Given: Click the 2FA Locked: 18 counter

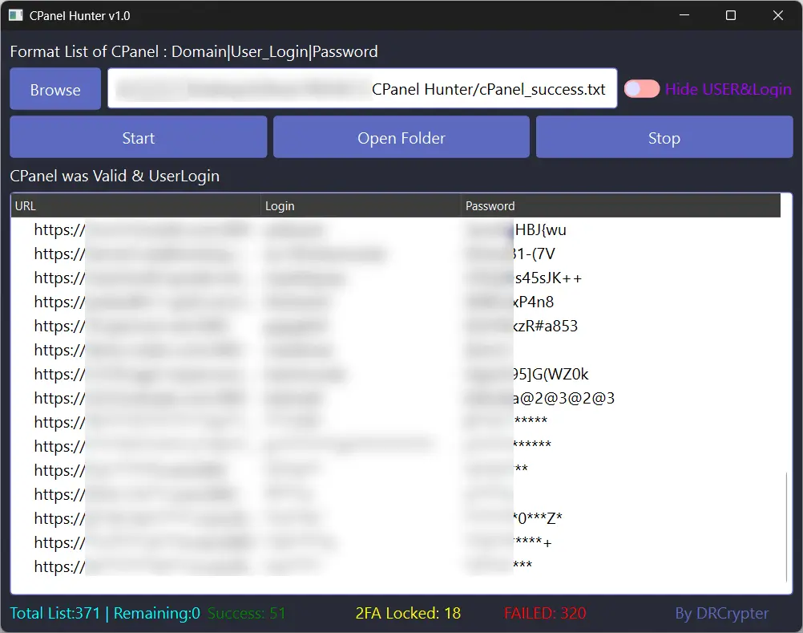Looking at the screenshot, I should (x=408, y=612).
